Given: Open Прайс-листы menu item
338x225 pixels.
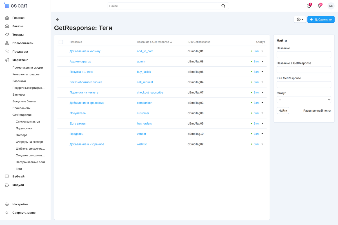Looking at the screenshot, I should click(21, 108).
